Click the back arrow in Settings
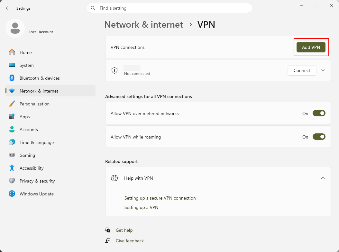 coord(8,8)
